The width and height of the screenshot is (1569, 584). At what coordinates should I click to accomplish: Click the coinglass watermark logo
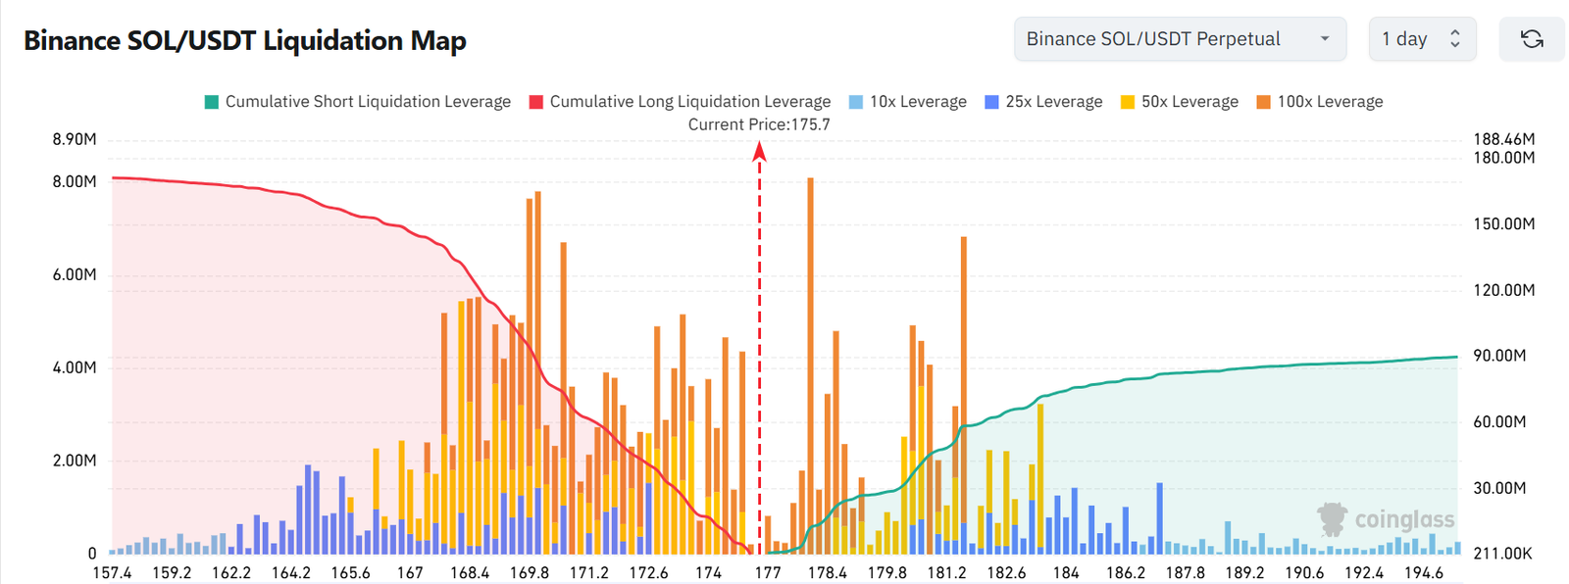(1386, 518)
